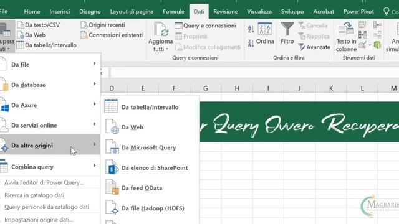
Task: Open the Disegno tab
Action: pyautogui.click(x=90, y=12)
